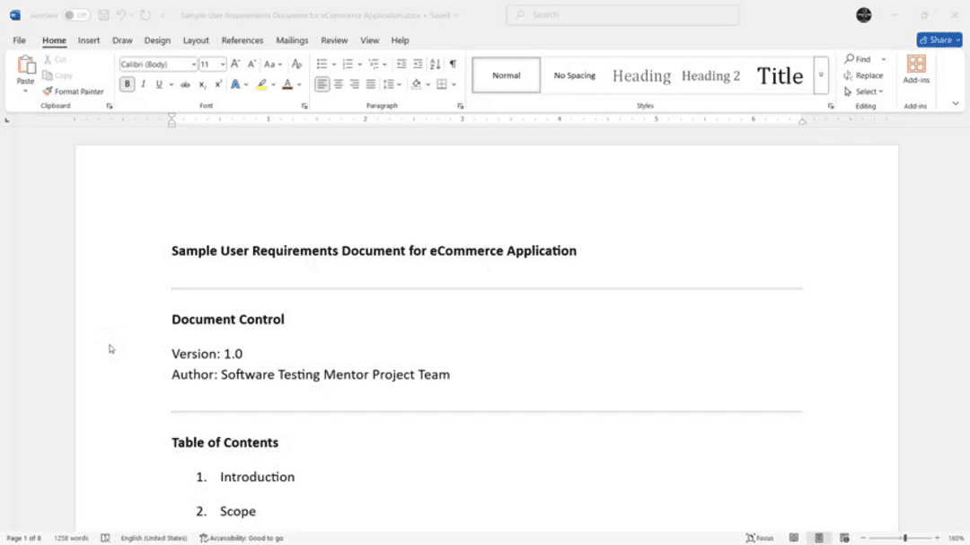The height and width of the screenshot is (545, 970).
Task: Expand the Styles gallery
Action: coord(821,75)
